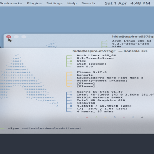Click 'SauceCodePro Nerd Font Mono 8' text

[x=110, y=78]
